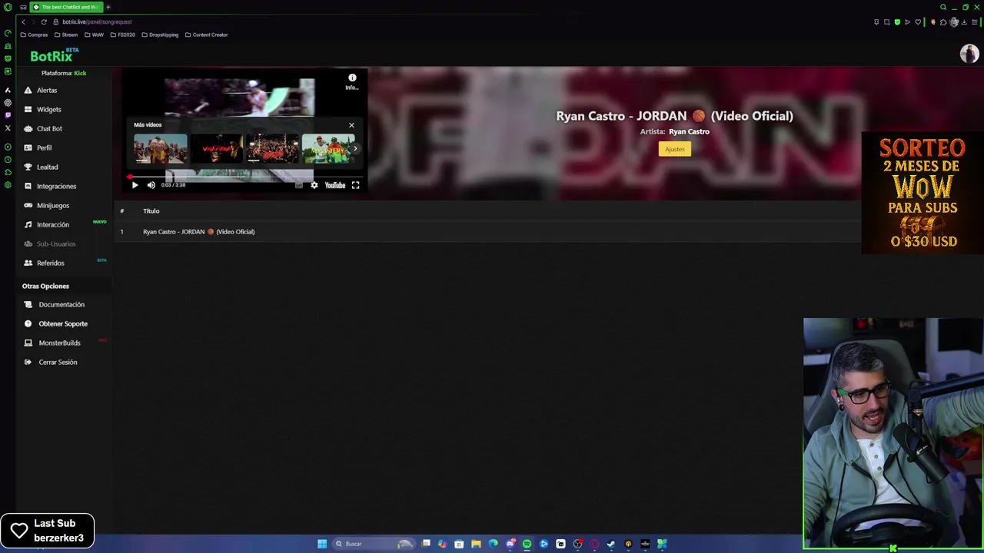Open Microsoft Edge from the taskbar
This screenshot has height=553, width=984.
pyautogui.click(x=493, y=544)
